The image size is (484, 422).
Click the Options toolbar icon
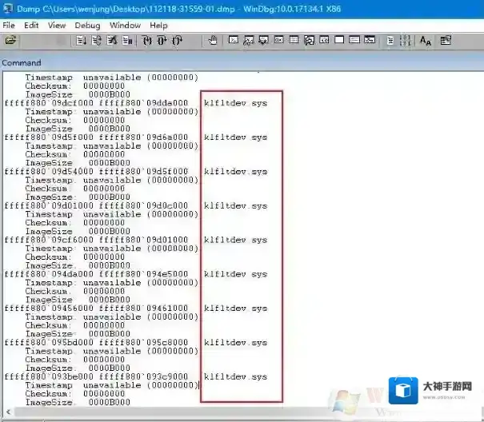pos(446,41)
